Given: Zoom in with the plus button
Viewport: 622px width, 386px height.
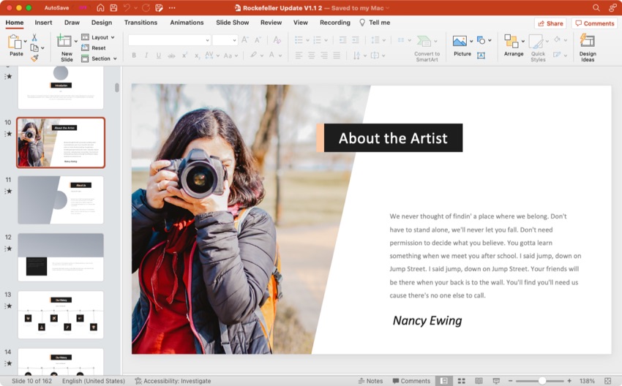Looking at the screenshot, I should pos(569,381).
